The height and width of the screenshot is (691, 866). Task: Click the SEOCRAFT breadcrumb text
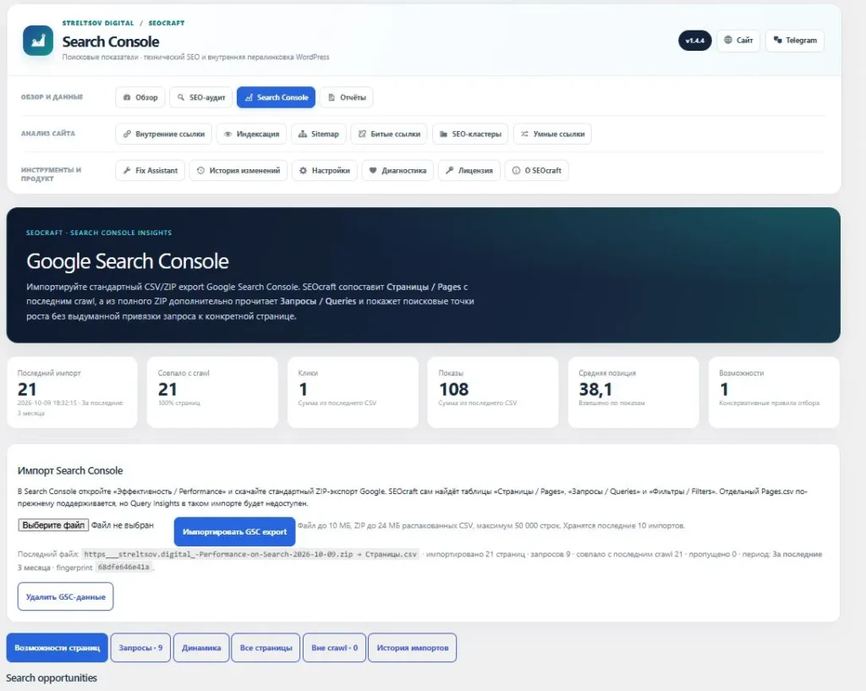coord(167,23)
